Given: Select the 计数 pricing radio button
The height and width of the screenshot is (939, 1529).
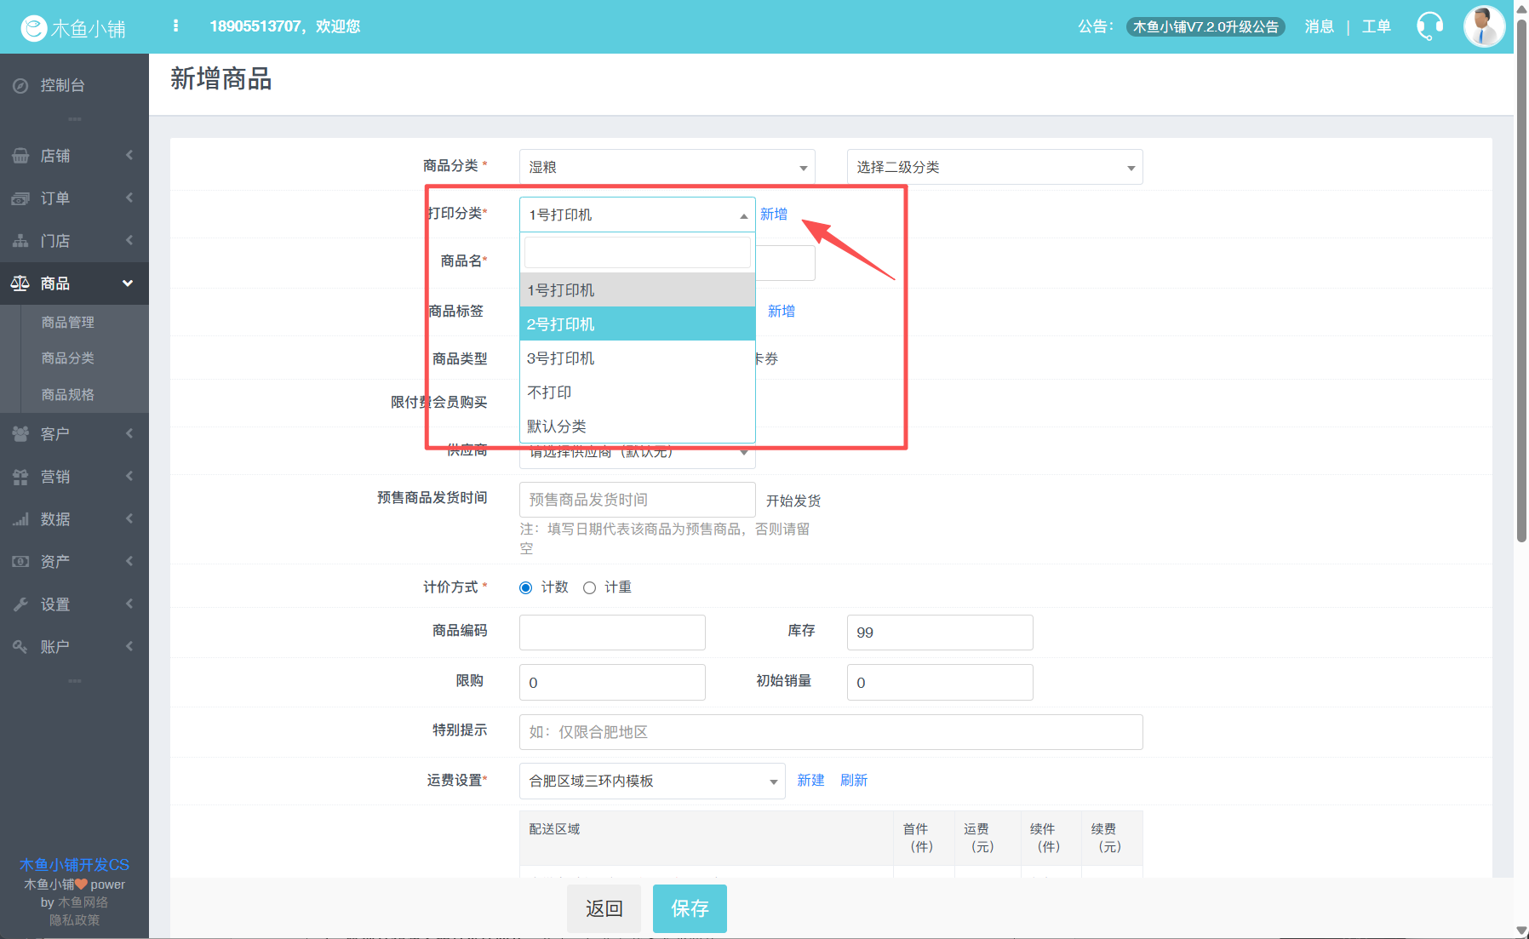Looking at the screenshot, I should pos(526,587).
